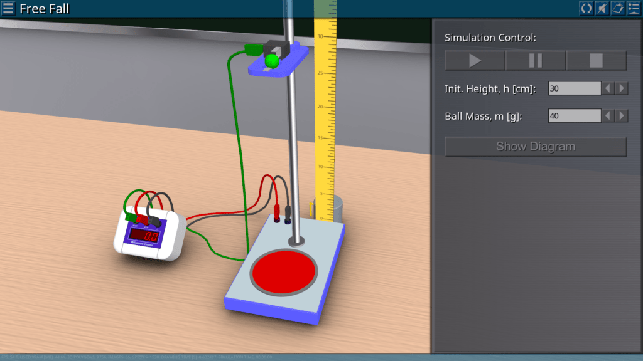Increase ball mass with right arrow

pyautogui.click(x=622, y=116)
